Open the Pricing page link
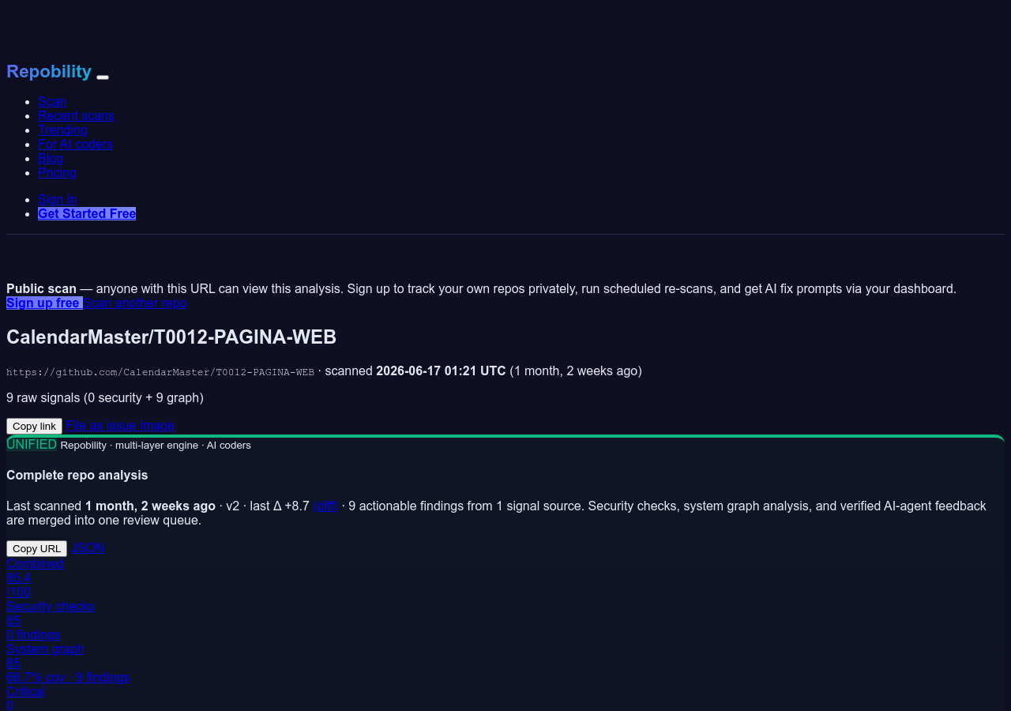Image resolution: width=1011 pixels, height=711 pixels. click(x=57, y=172)
